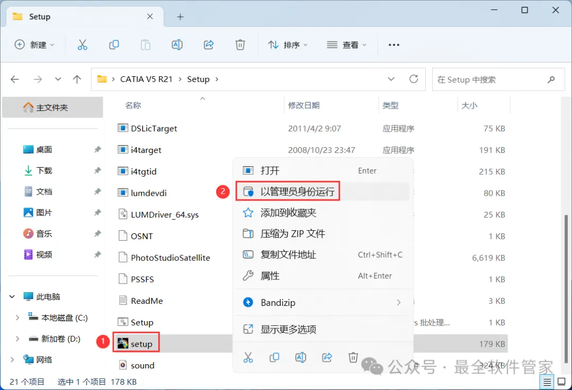This screenshot has width=572, height=390.
Task: Close the Setup tab
Action: coord(150,16)
